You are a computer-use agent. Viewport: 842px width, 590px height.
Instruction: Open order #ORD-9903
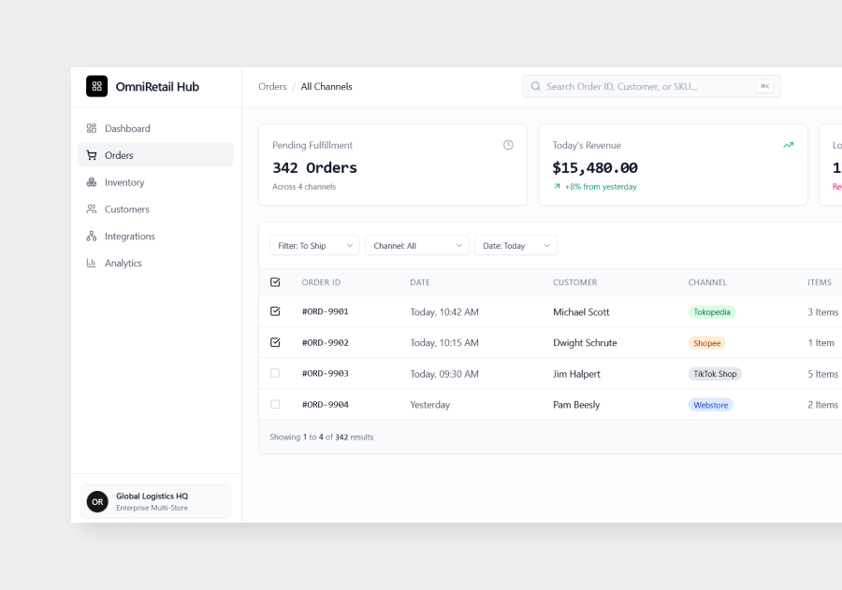(325, 373)
